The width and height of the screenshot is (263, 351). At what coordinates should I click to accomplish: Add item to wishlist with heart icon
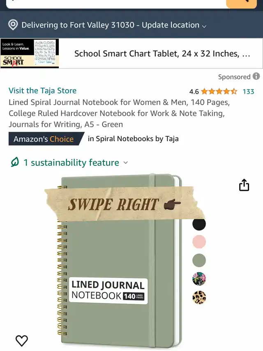click(x=22, y=340)
